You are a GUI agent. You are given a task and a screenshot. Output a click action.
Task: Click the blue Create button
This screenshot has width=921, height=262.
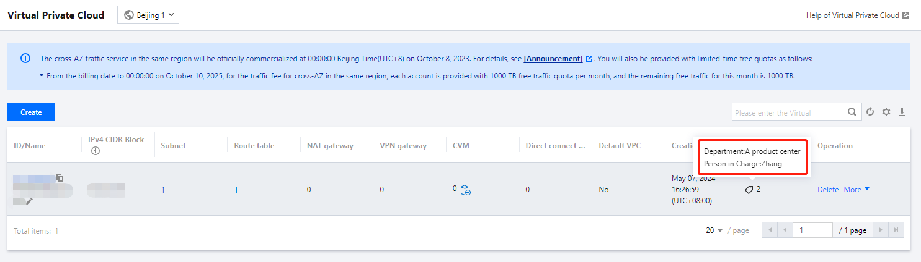click(x=31, y=112)
